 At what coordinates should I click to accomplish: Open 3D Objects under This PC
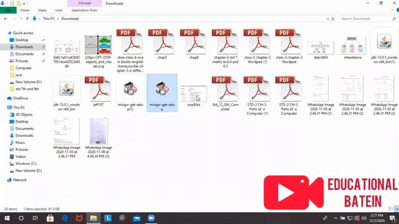[24, 114]
